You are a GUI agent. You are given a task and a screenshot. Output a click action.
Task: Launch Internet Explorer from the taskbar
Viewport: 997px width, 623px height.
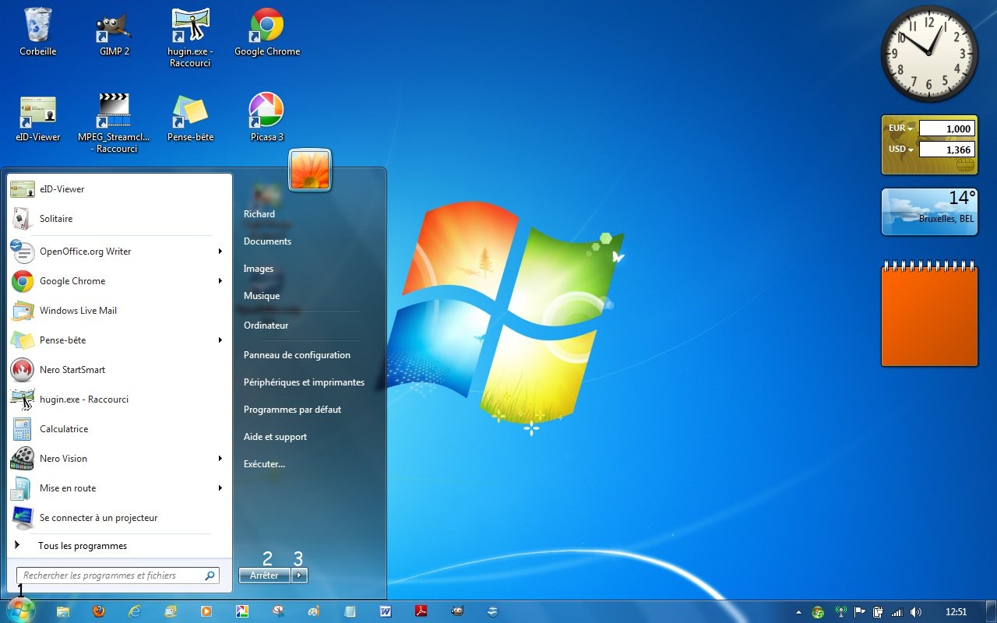[x=135, y=612]
